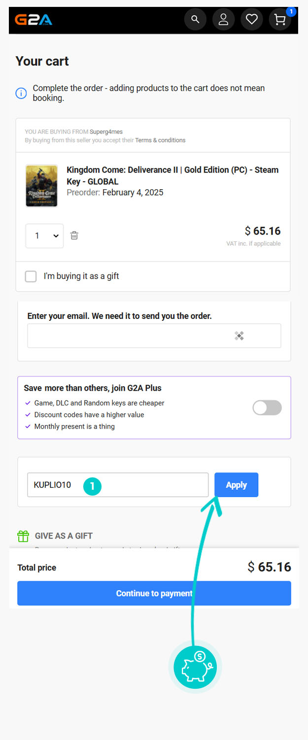
Task: Click the Superg4mes seller name
Action: click(106, 132)
